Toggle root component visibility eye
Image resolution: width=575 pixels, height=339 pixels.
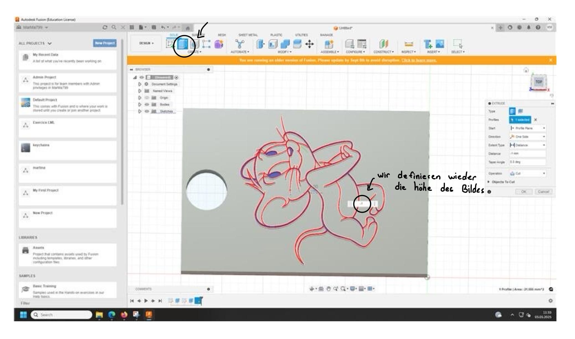coord(142,78)
